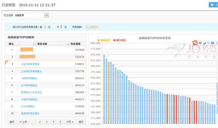Open the 西昊阳光少年专卖店 store link
This screenshot has width=218, height=128.
[x=31, y=92]
